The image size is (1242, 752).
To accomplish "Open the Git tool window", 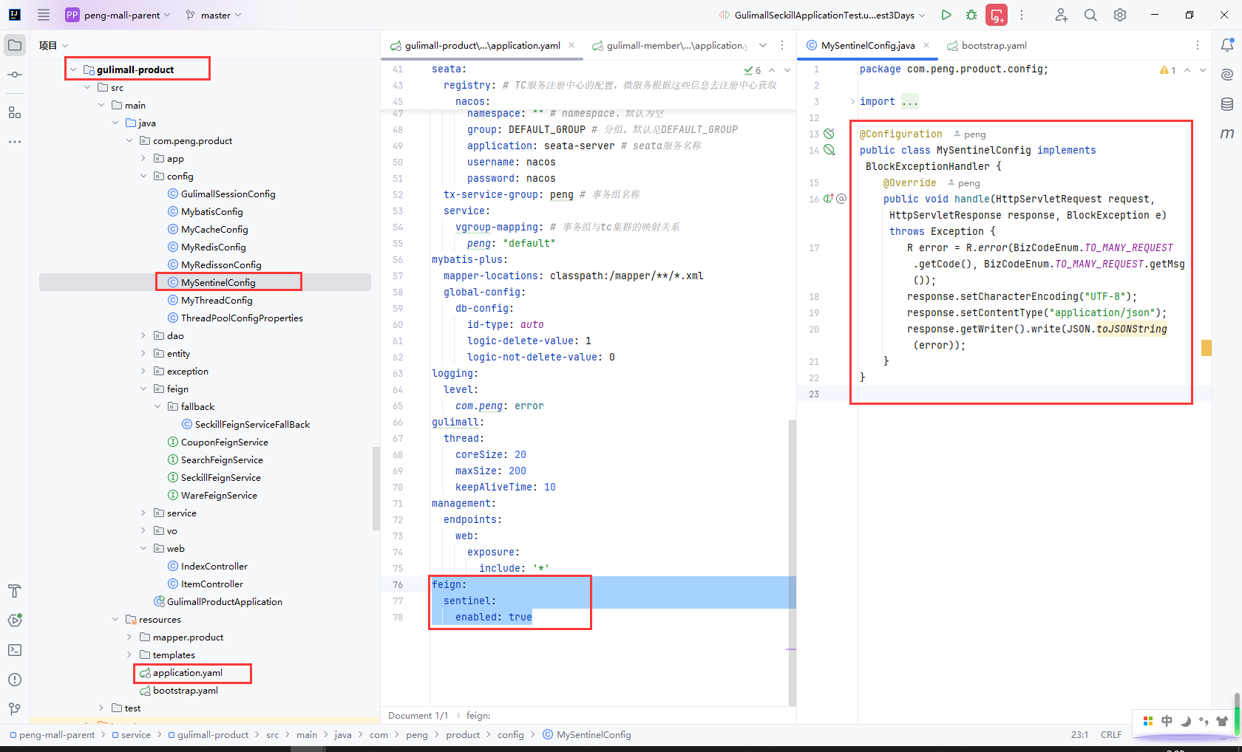I will tap(15, 709).
